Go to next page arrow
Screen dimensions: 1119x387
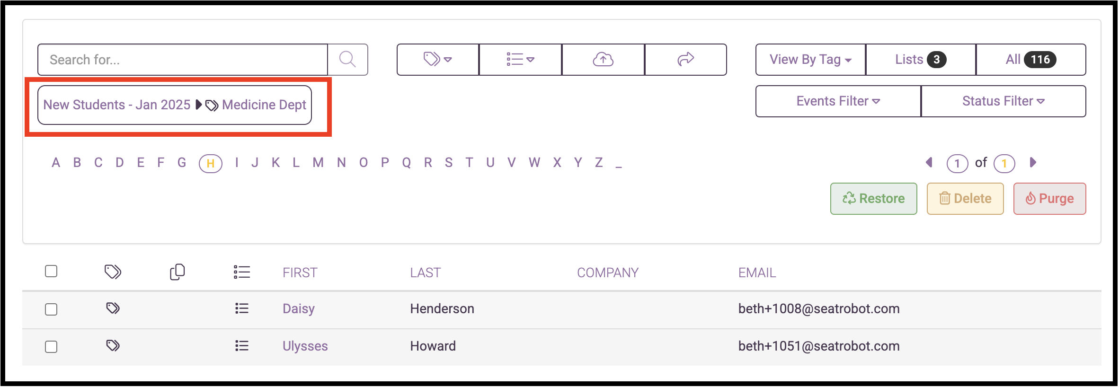(1033, 163)
